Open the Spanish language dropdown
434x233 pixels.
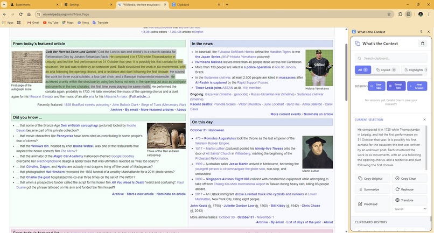pos(409,209)
